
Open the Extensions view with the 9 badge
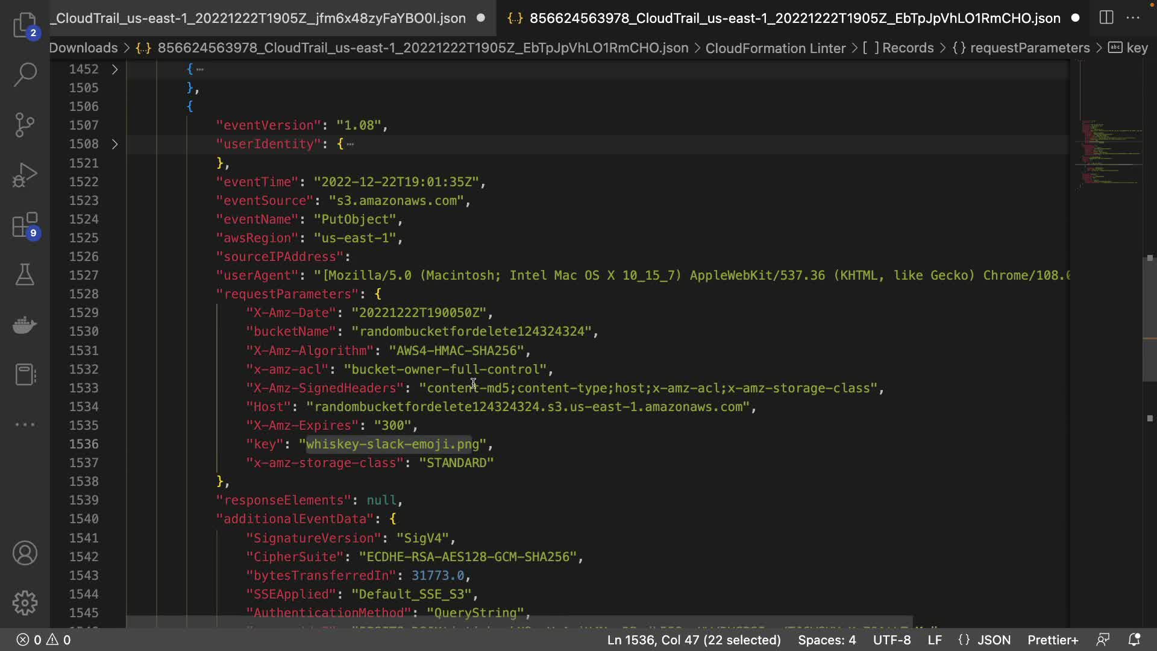25,225
